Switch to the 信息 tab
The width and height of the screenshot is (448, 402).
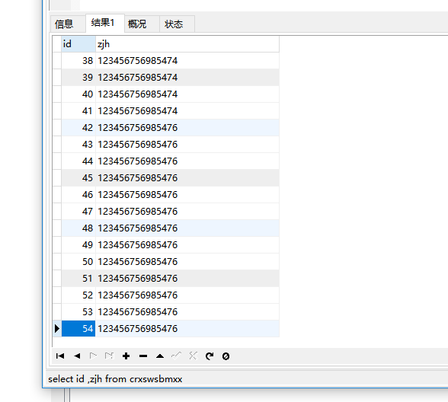pos(68,24)
